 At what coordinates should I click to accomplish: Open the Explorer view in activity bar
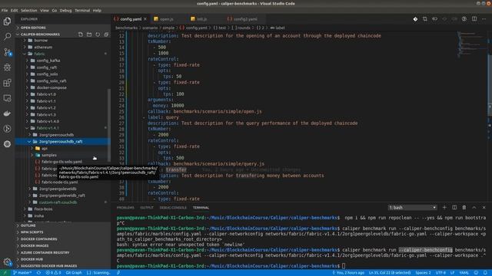point(7,21)
